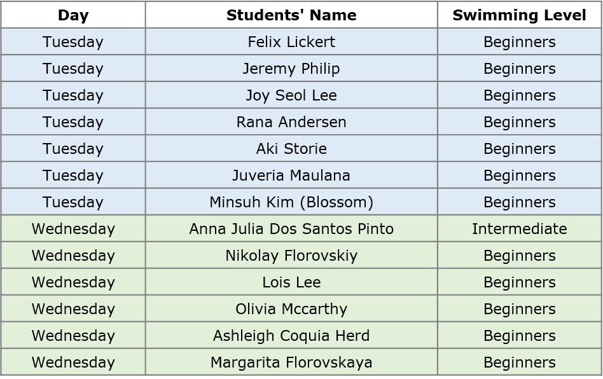Image resolution: width=603 pixels, height=379 pixels.
Task: Click the Aki Storie name cell
Action: pyautogui.click(x=291, y=149)
